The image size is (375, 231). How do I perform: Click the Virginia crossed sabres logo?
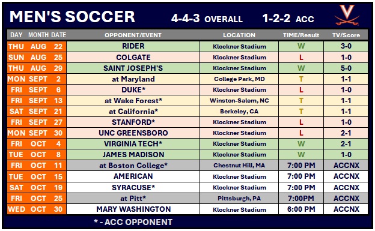[347, 15]
